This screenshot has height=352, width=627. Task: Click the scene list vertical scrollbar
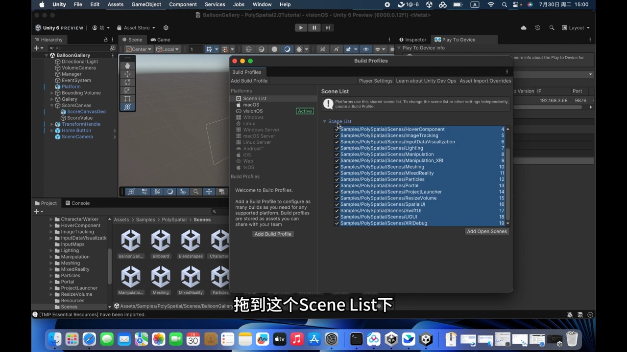508,185
